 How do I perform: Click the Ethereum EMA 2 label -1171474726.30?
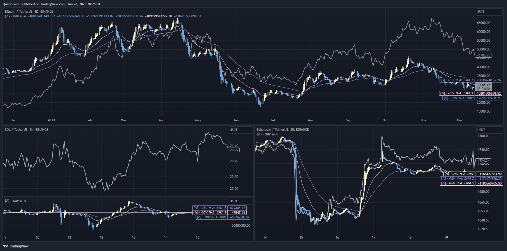[471, 179]
